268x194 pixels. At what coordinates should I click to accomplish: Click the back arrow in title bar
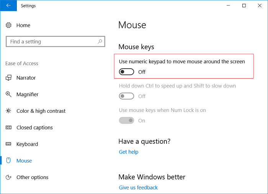pyautogui.click(x=8, y=6)
